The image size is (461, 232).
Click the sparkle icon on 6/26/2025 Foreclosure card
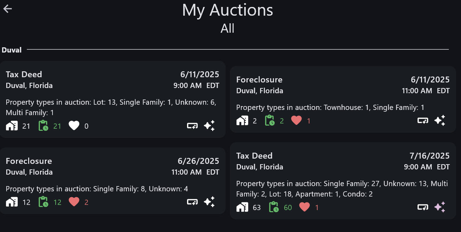(x=209, y=202)
